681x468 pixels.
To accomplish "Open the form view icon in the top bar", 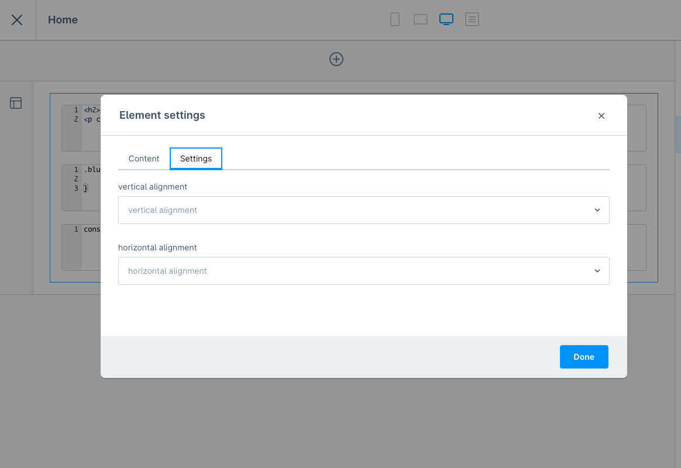I will (x=472, y=20).
